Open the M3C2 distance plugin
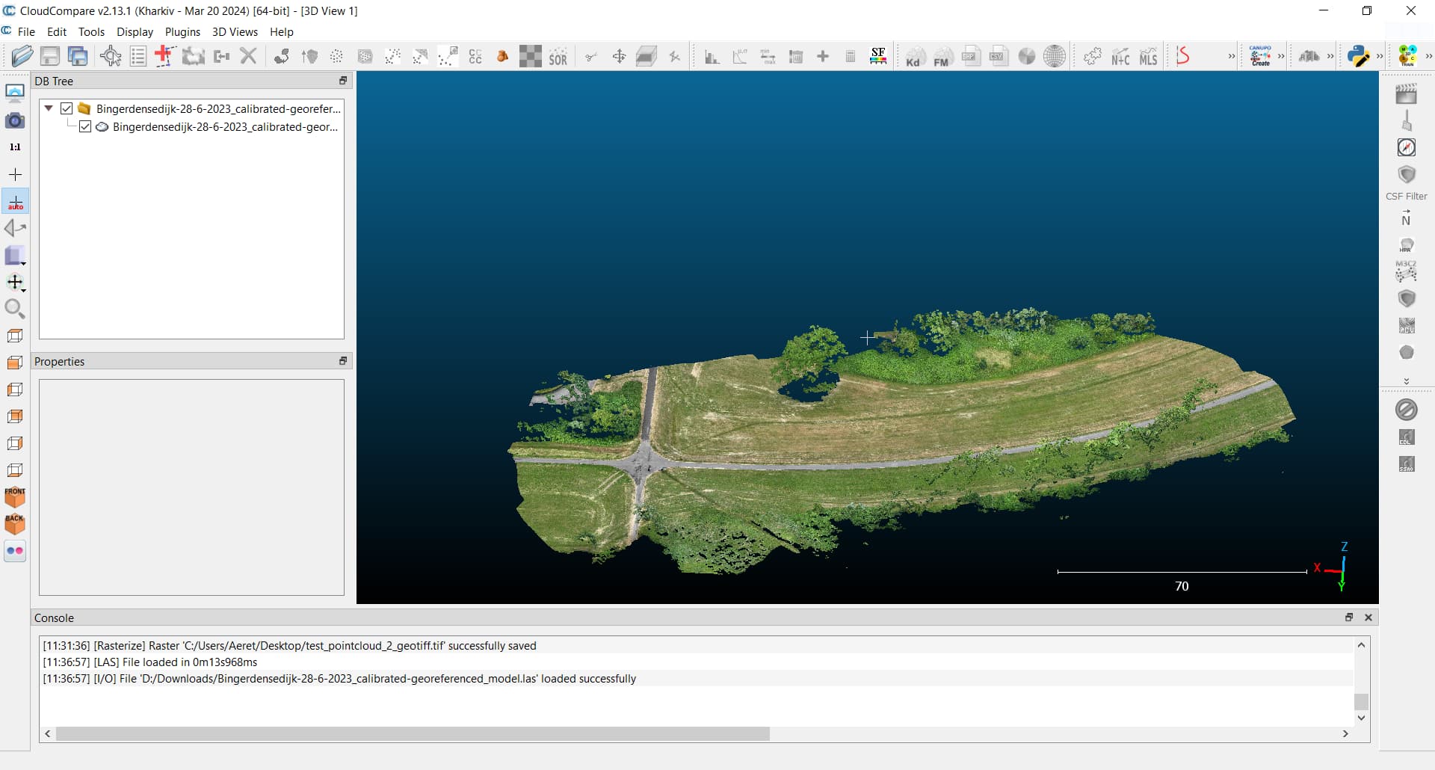 [1407, 271]
